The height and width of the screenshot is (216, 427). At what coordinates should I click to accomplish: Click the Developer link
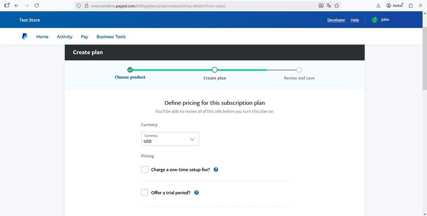[x=336, y=20]
